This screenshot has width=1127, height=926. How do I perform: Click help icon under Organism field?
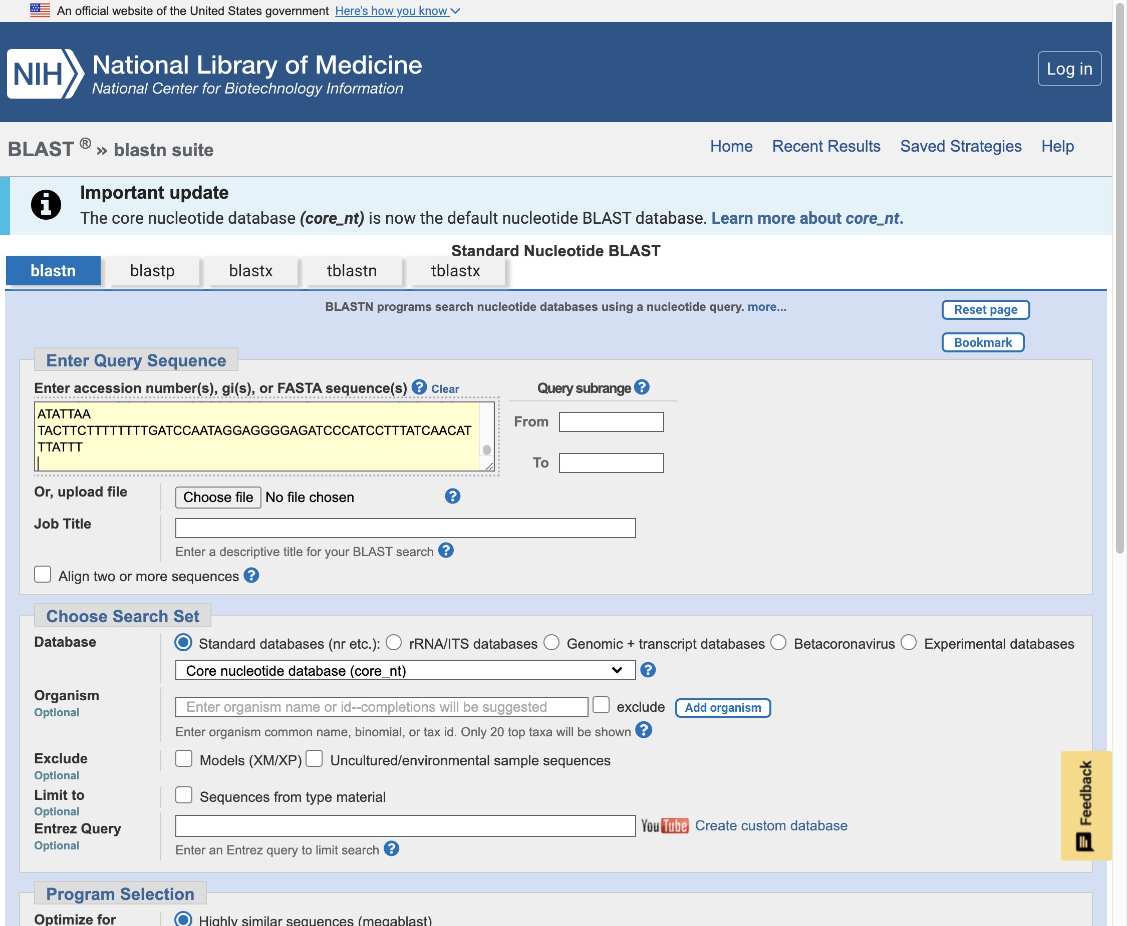pyautogui.click(x=643, y=730)
